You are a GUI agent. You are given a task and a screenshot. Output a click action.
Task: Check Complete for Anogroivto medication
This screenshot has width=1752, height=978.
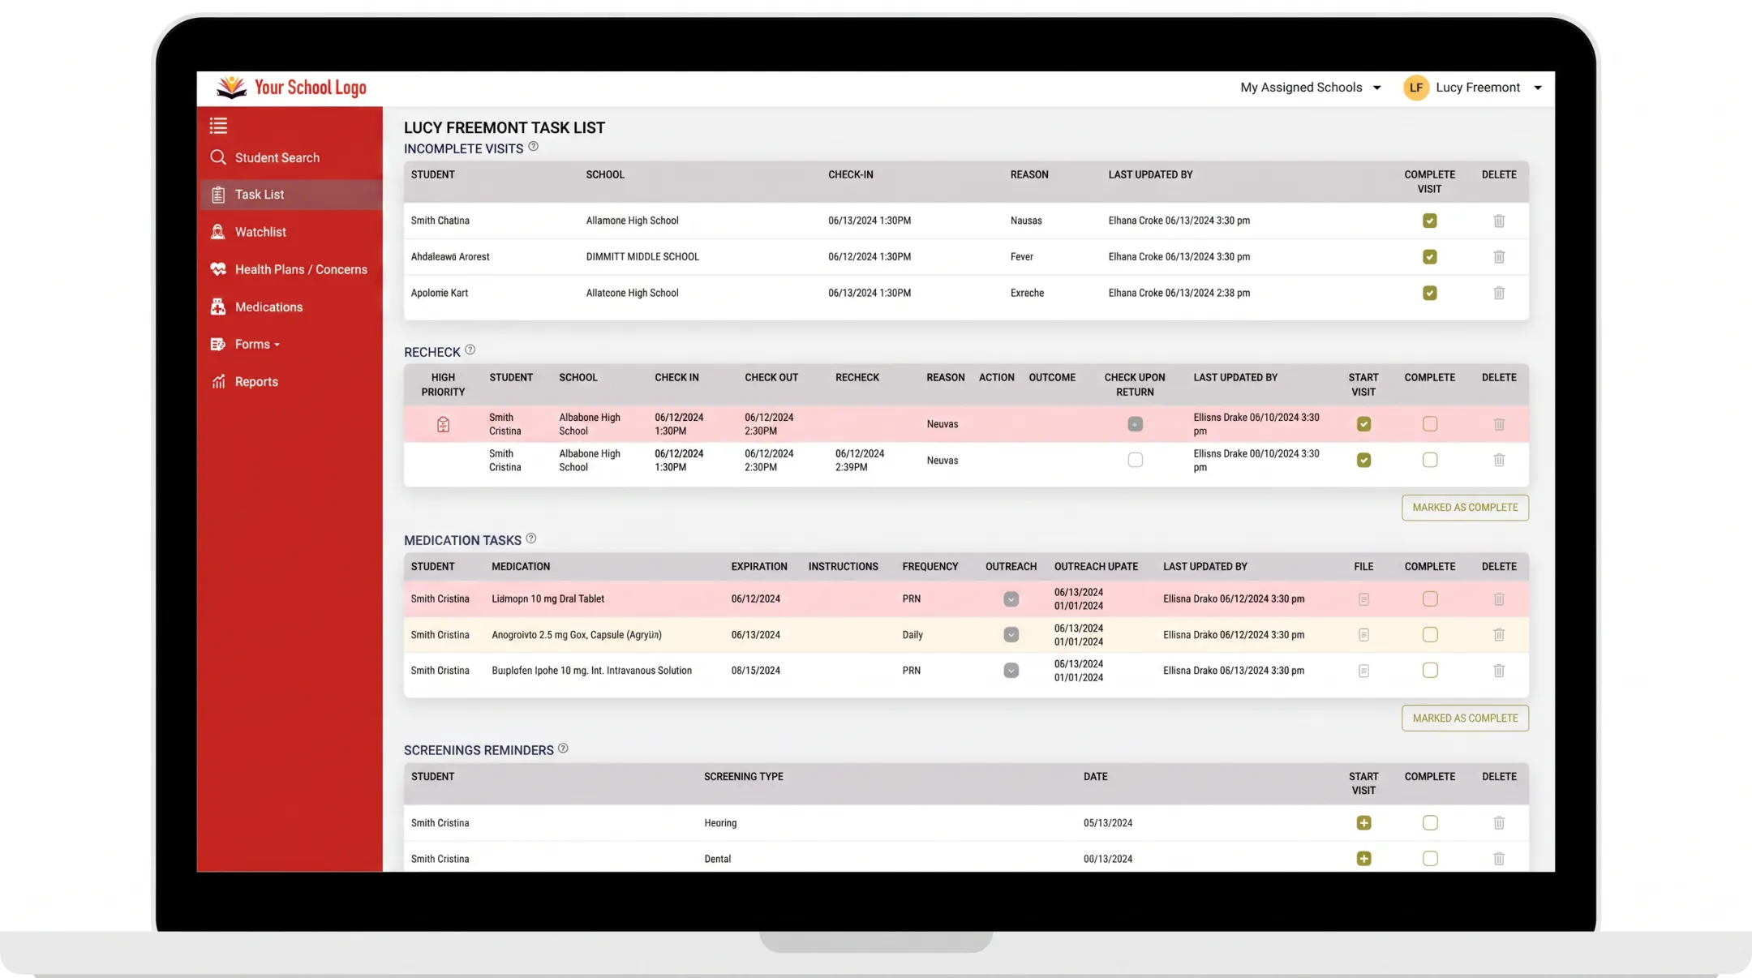[x=1429, y=635]
